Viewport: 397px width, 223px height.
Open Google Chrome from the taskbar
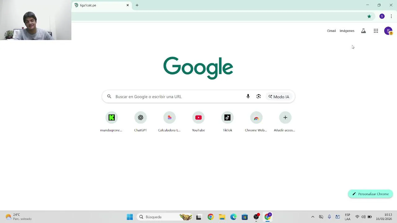click(211, 217)
